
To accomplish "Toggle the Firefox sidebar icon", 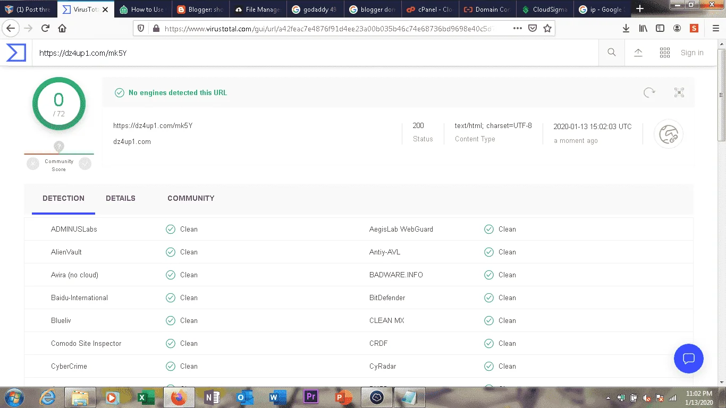I will [660, 28].
